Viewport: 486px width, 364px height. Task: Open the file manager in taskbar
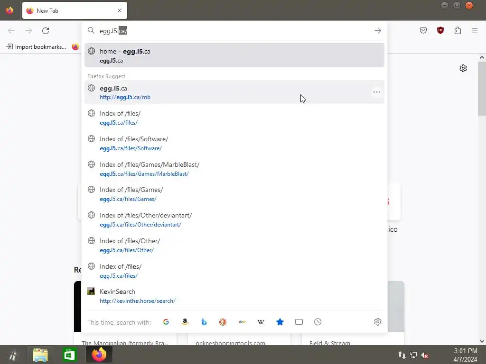pyautogui.click(x=40, y=355)
